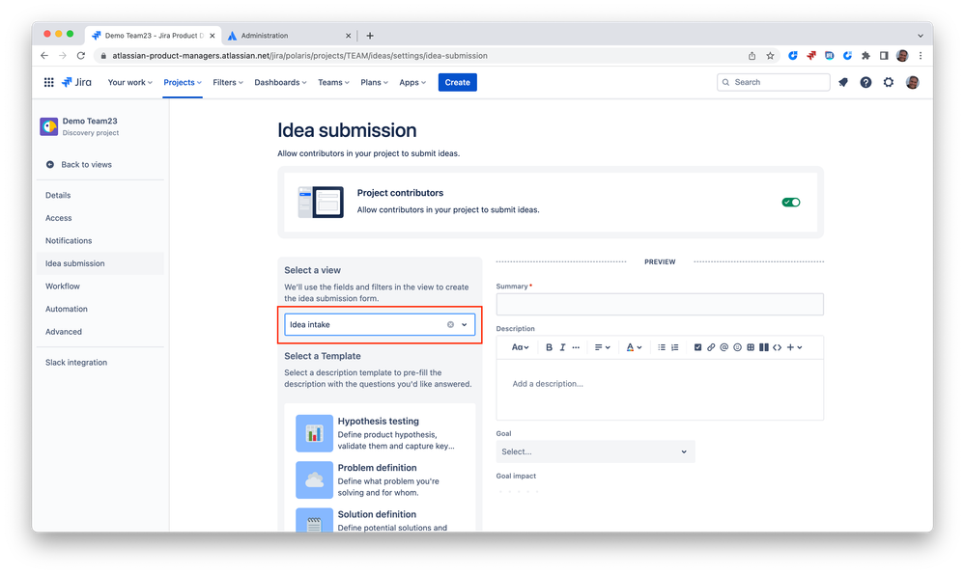Image resolution: width=965 pixels, height=574 pixels.
Task: Expand the Filters menu
Action: coord(228,82)
